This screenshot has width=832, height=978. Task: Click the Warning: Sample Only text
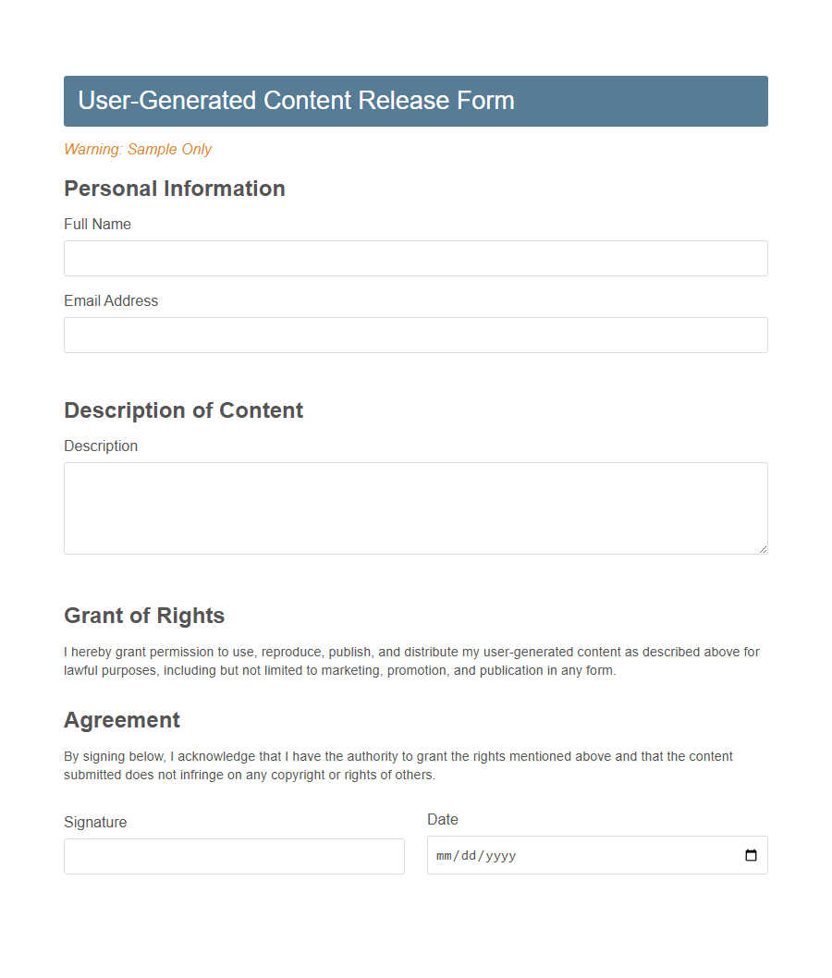pyautogui.click(x=138, y=149)
